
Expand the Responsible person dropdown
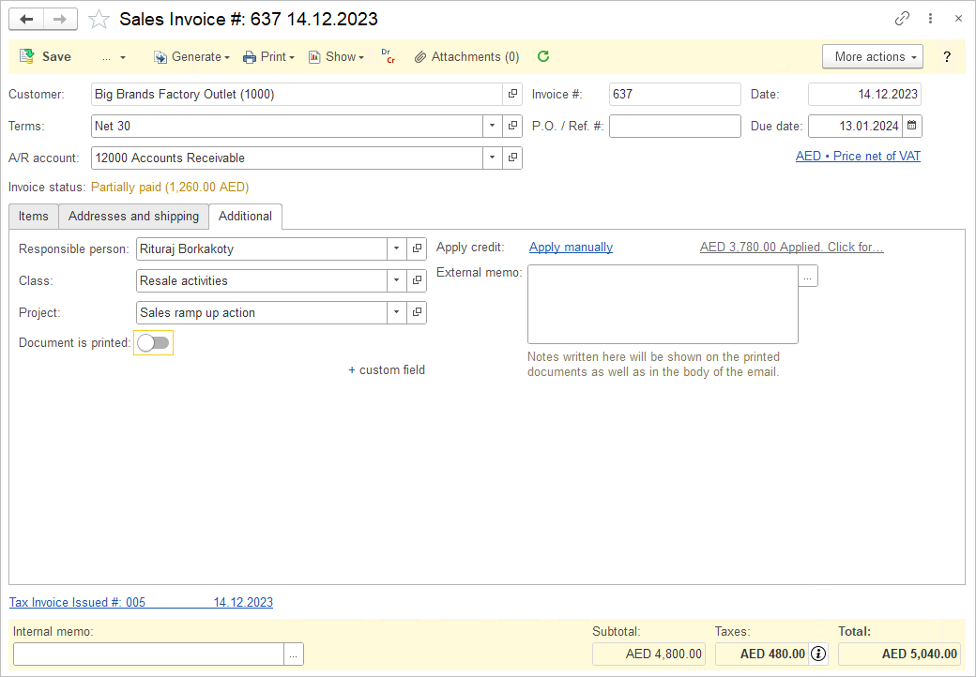(397, 248)
